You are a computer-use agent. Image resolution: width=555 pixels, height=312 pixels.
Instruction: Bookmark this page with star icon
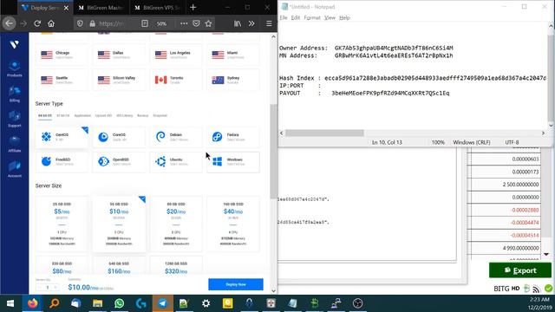tap(208, 23)
